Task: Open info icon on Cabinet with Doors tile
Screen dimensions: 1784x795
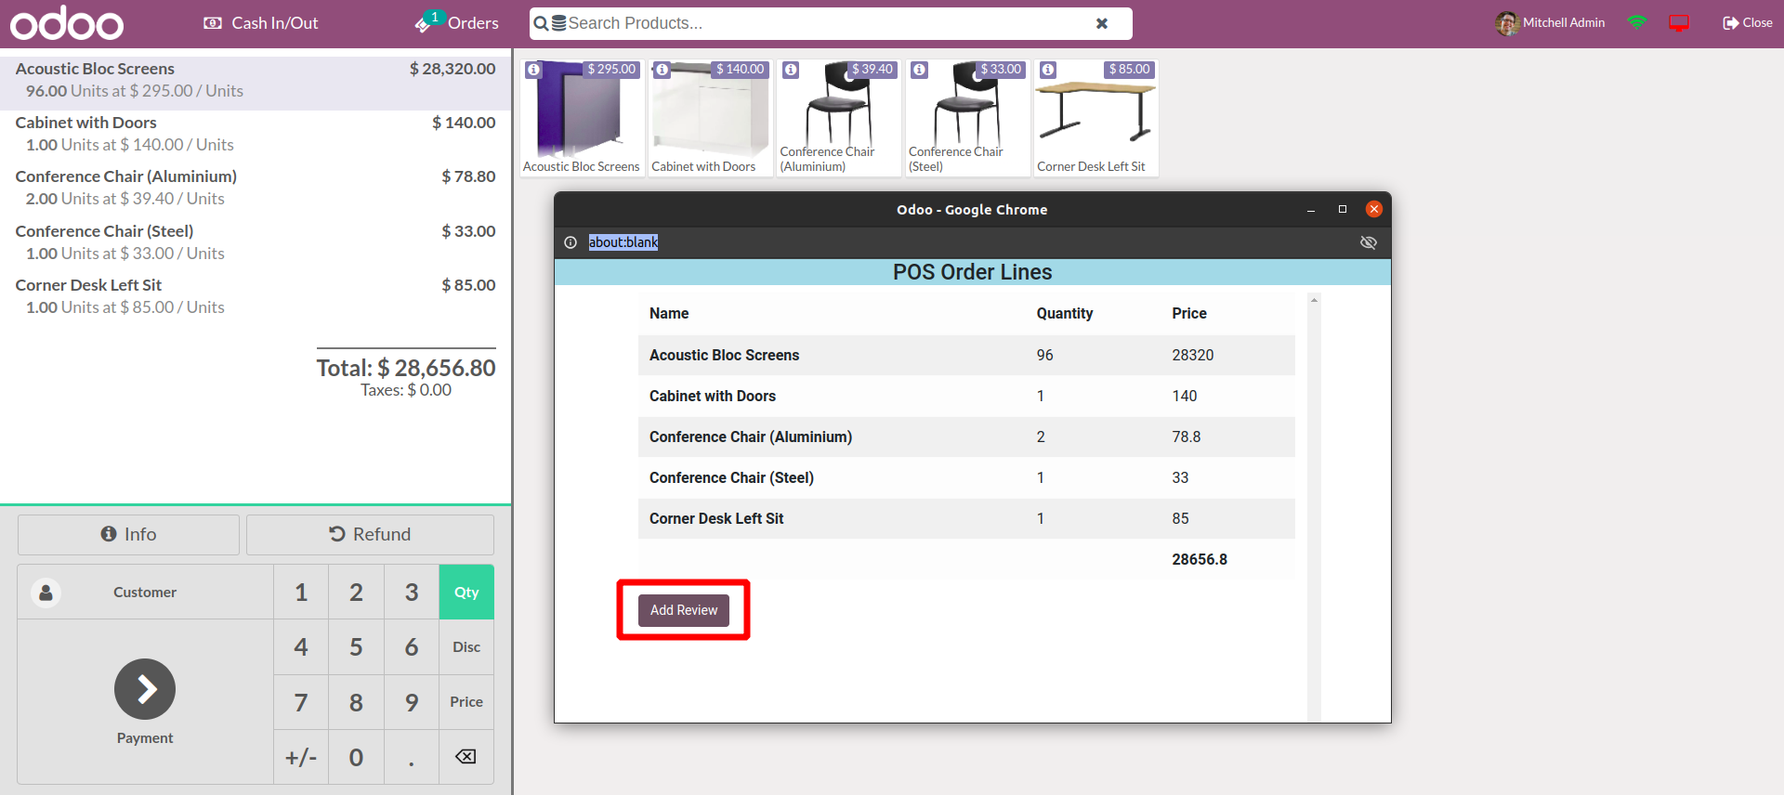Action: coord(662,70)
